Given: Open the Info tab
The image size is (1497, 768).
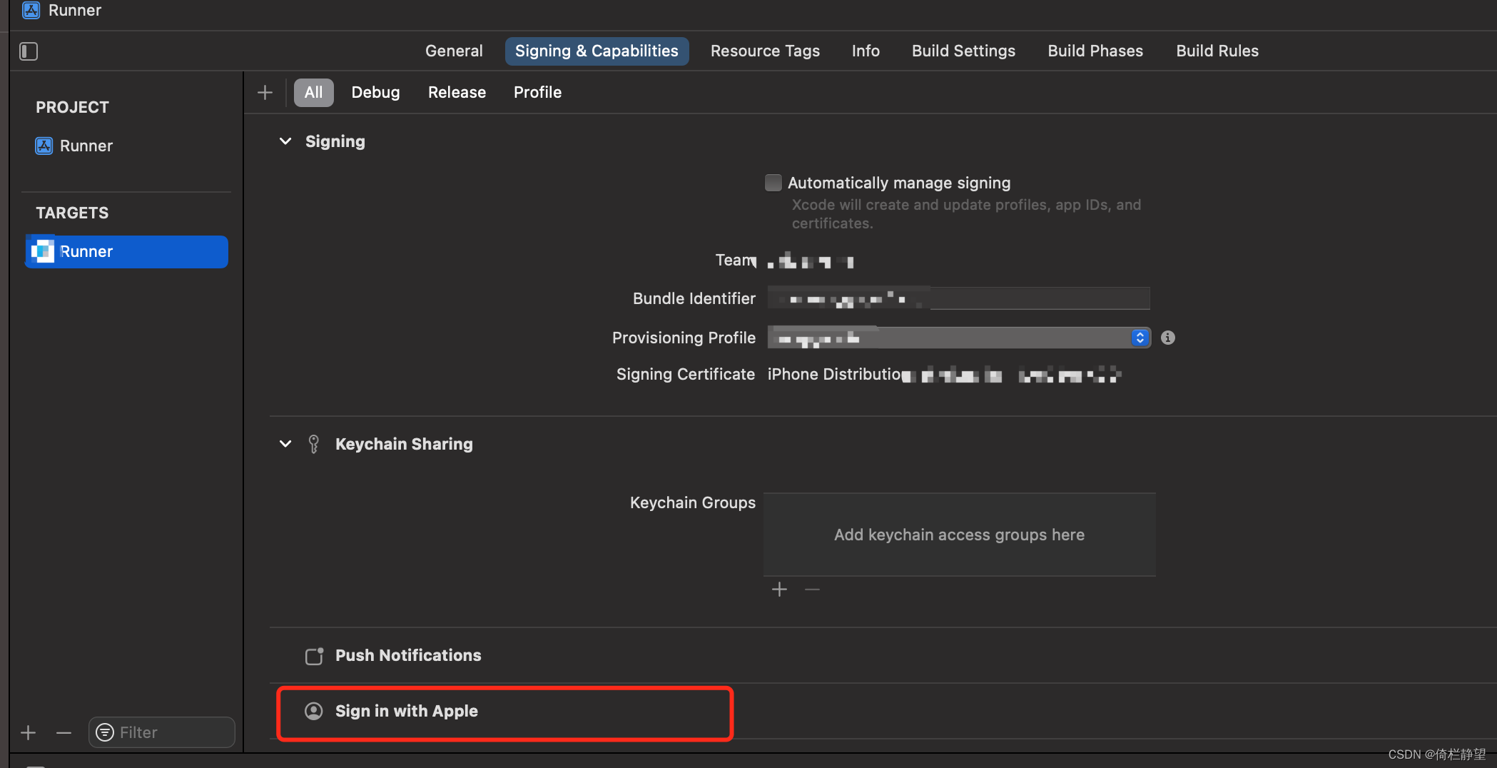Looking at the screenshot, I should click(866, 51).
